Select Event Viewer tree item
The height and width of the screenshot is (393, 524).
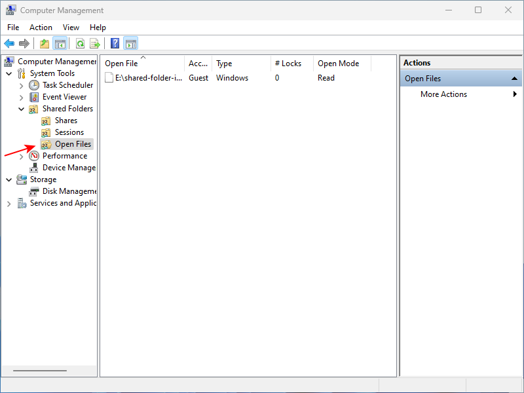[64, 97]
